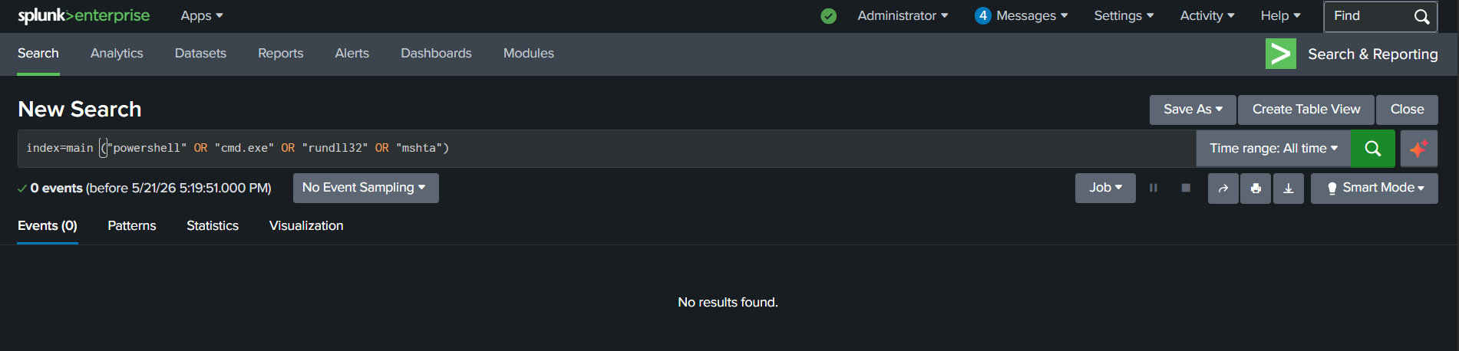Click the share job arrow icon

pos(1223,189)
